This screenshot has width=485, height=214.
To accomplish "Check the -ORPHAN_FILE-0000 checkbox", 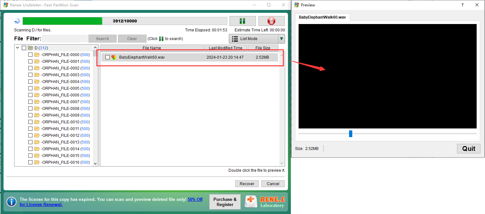I will coord(30,55).
